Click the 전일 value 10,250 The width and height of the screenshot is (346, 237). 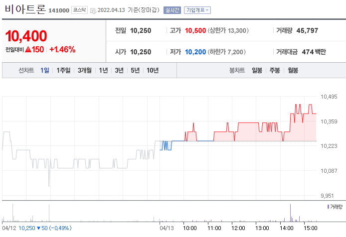coord(141,31)
